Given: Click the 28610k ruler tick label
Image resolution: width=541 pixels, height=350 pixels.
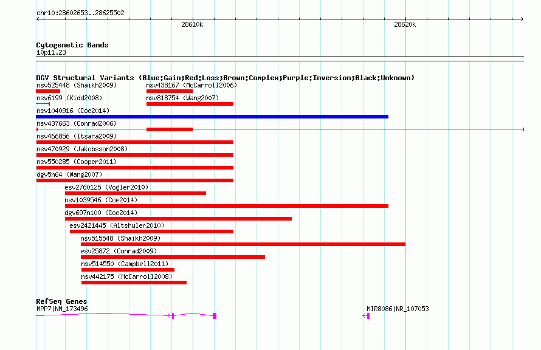Looking at the screenshot, I should click(192, 24).
